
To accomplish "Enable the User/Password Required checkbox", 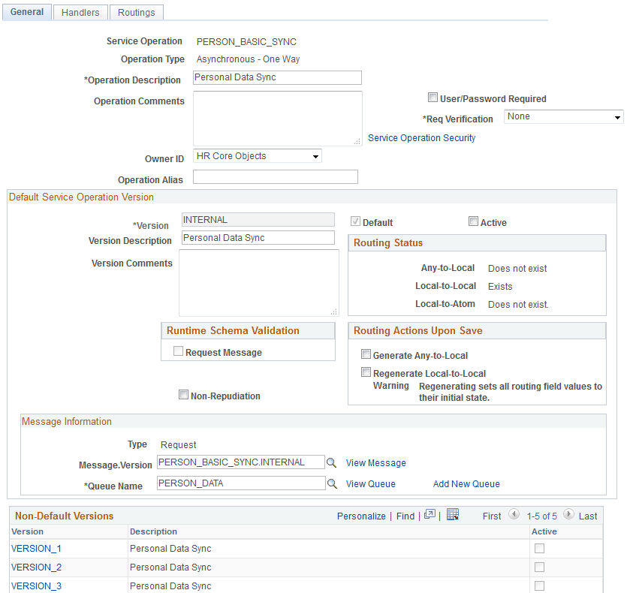I will tap(433, 97).
